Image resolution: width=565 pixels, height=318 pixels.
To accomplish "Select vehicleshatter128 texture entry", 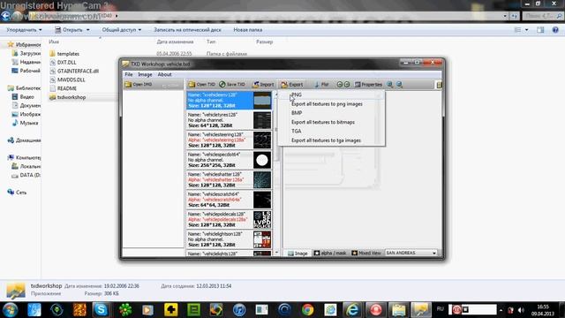I will (x=230, y=179).
